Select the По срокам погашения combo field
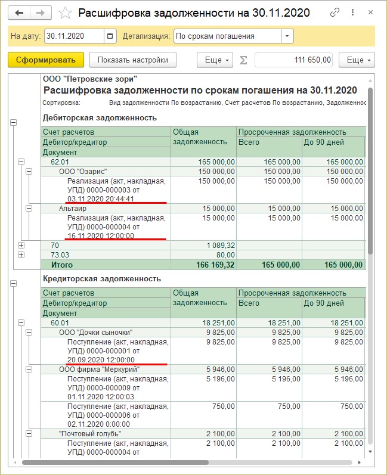Image resolution: width=387 pixels, height=475 pixels. pos(227,36)
